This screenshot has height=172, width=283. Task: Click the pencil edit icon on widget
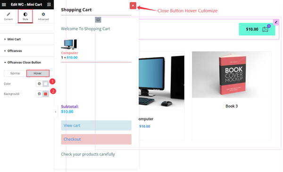[x=276, y=22]
